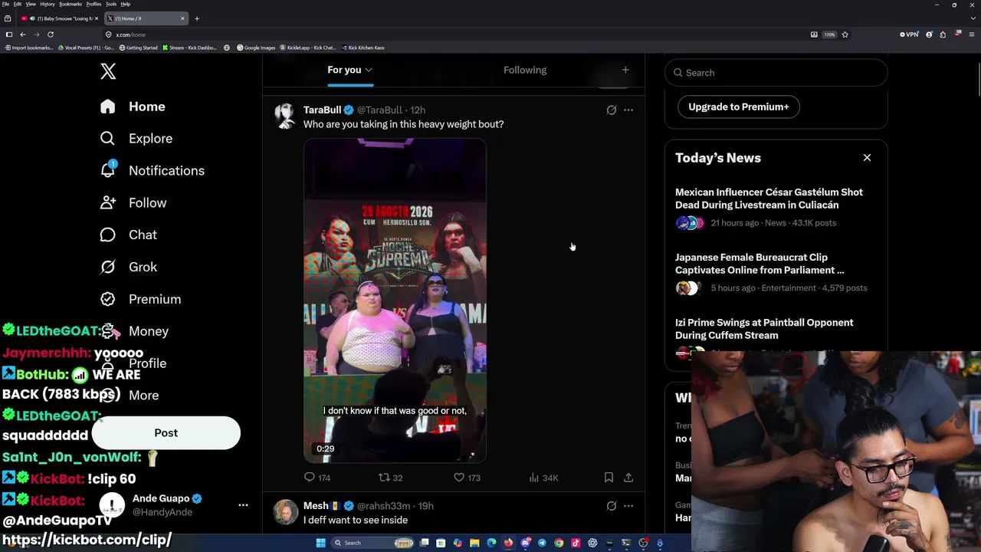Image resolution: width=981 pixels, height=552 pixels.
Task: Open the Izi Prime paintball news story
Action: point(764,329)
